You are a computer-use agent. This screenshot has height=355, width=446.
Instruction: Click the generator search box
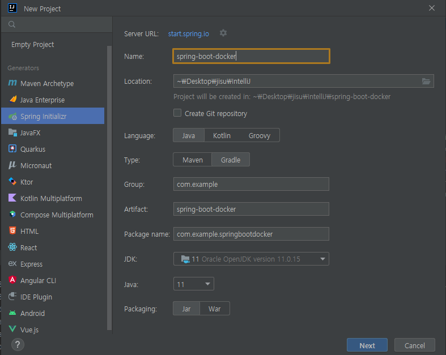coord(57,24)
